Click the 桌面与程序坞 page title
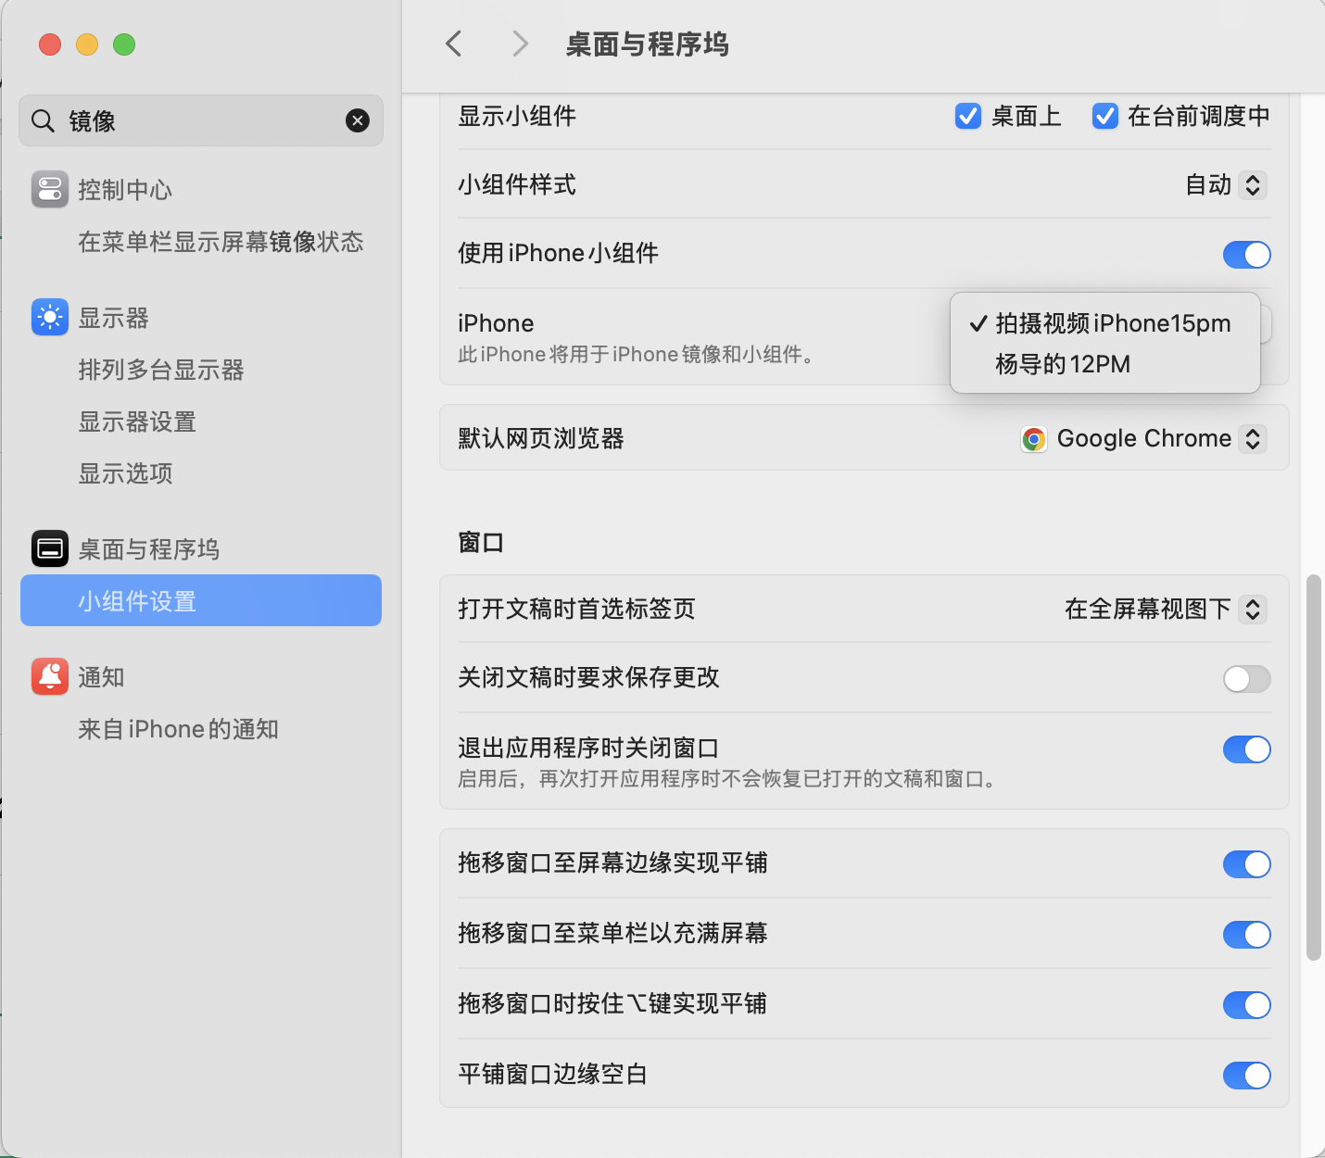This screenshot has width=1325, height=1158. click(647, 44)
